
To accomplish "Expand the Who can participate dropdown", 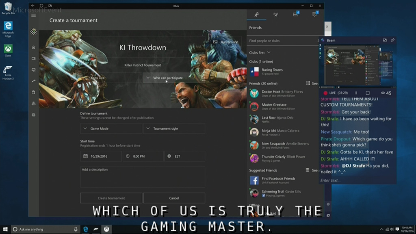I will click(174, 78).
